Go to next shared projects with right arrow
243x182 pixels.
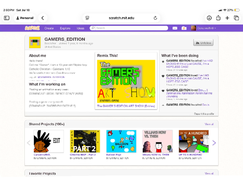(x=214, y=143)
